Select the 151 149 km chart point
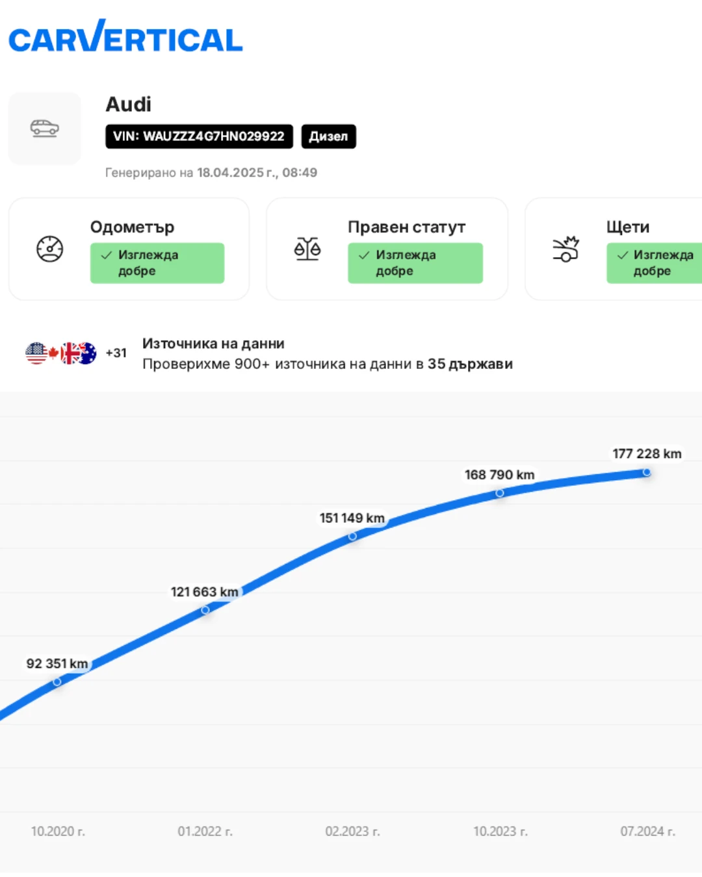Screen dimensions: 702x877 [x=352, y=537]
